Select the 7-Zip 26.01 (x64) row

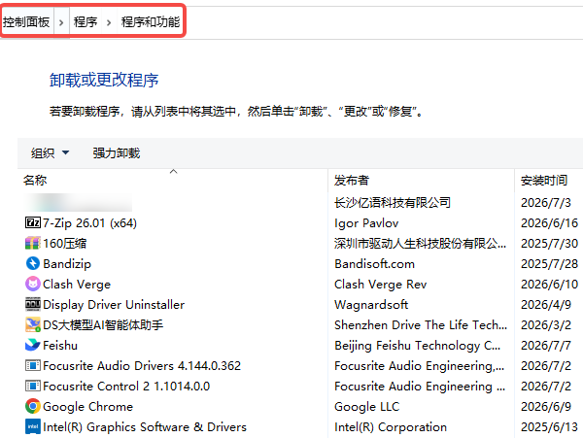coord(300,223)
